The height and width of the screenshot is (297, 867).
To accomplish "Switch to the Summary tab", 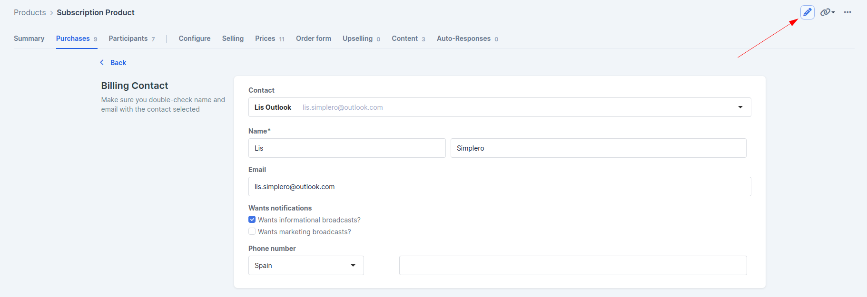I will pos(29,38).
